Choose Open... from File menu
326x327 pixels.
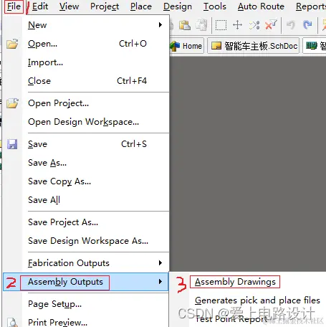pos(95,44)
